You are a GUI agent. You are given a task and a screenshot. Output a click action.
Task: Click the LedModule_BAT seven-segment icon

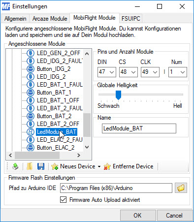[x=31, y=132]
